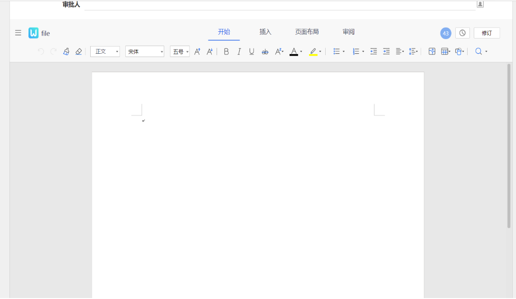Viewport: 516px width, 299px height.
Task: Switch to the 插入 tab
Action: tap(265, 32)
